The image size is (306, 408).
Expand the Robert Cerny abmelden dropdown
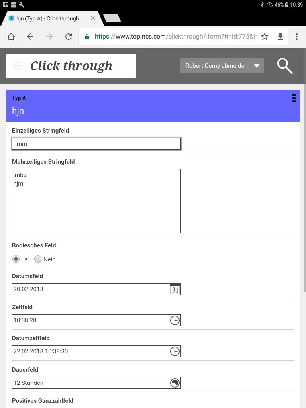(257, 66)
